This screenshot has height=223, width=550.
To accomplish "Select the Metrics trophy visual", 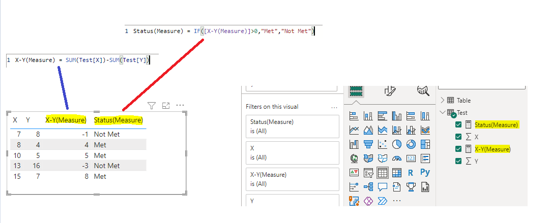I will coord(411,187).
